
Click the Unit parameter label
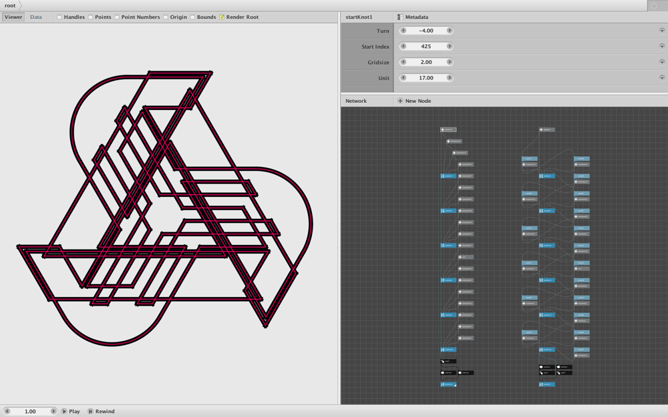click(x=384, y=78)
